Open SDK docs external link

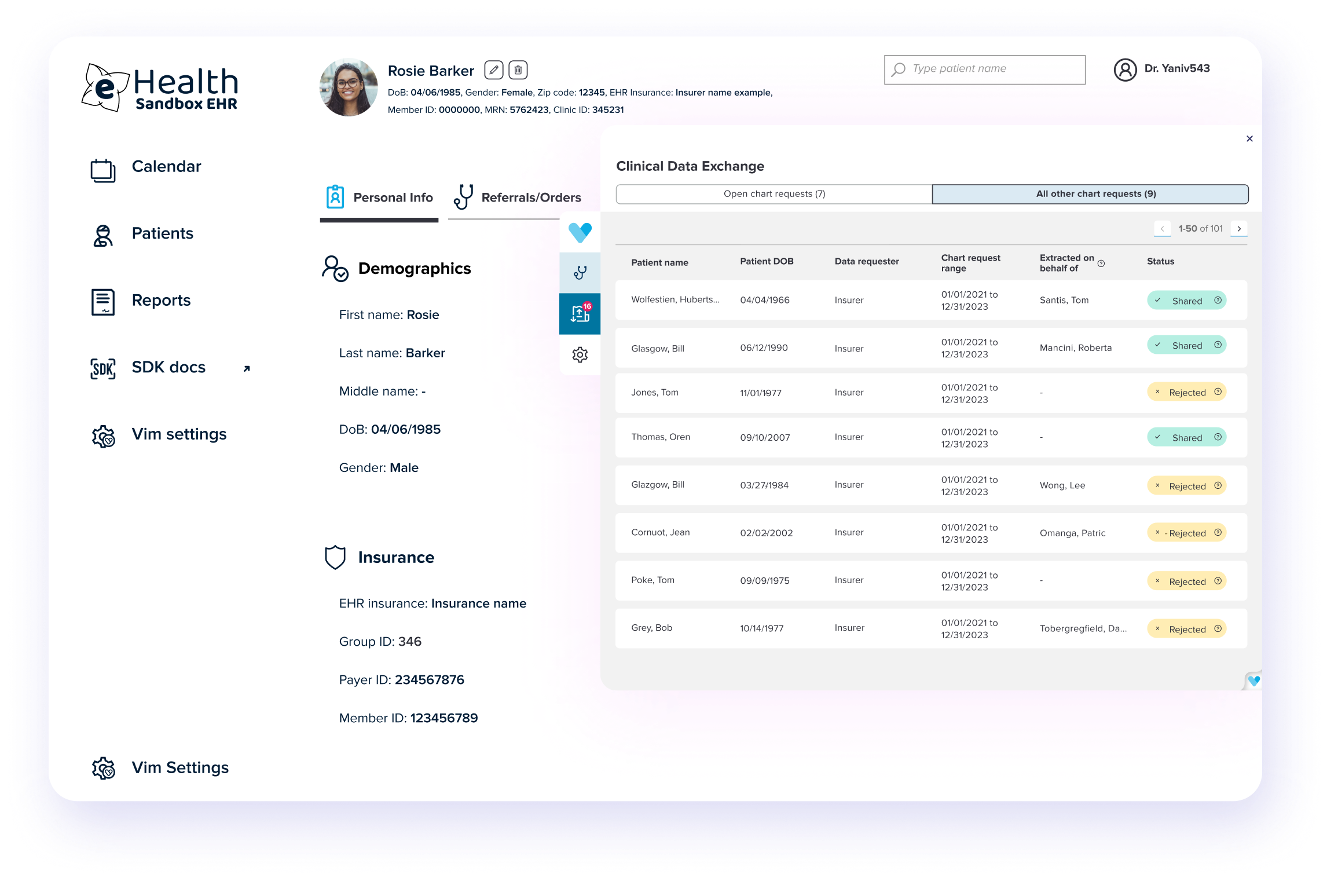[170, 367]
